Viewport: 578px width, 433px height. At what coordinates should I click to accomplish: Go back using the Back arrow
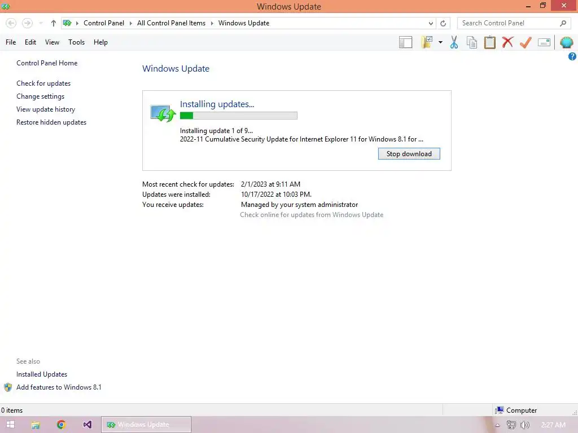pyautogui.click(x=11, y=23)
